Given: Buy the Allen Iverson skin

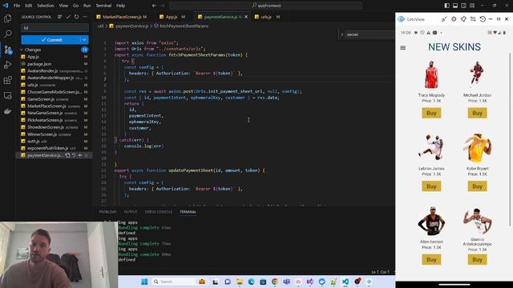Looking at the screenshot, I should click(431, 259).
